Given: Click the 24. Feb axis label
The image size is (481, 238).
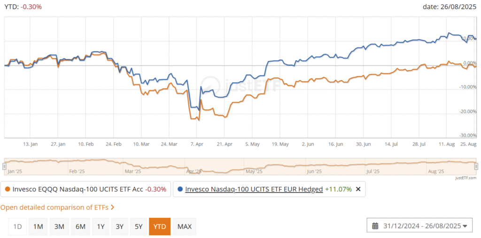Looking at the screenshot, I should tap(114, 144).
